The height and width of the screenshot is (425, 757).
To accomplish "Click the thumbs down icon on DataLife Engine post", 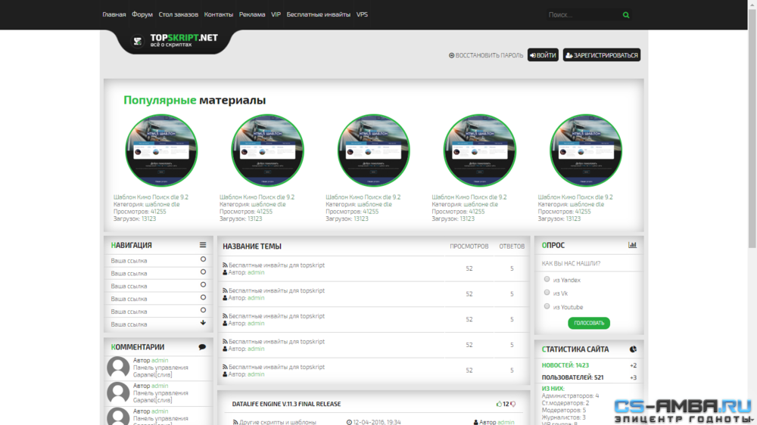I will pyautogui.click(x=513, y=405).
